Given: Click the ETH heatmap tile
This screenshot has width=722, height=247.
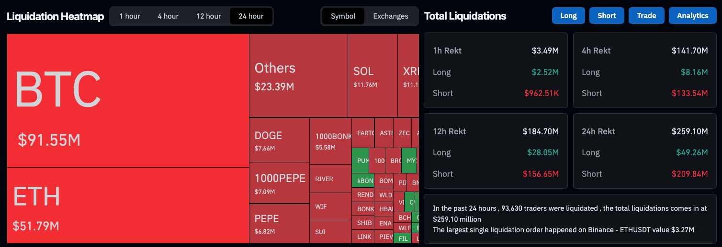Looking at the screenshot, I should click(x=128, y=205).
